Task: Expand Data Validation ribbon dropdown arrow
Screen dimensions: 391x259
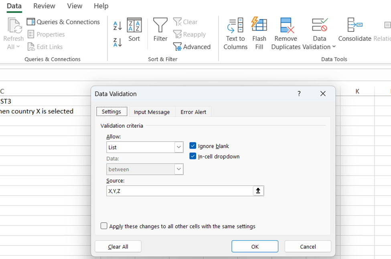Action: pyautogui.click(x=334, y=46)
